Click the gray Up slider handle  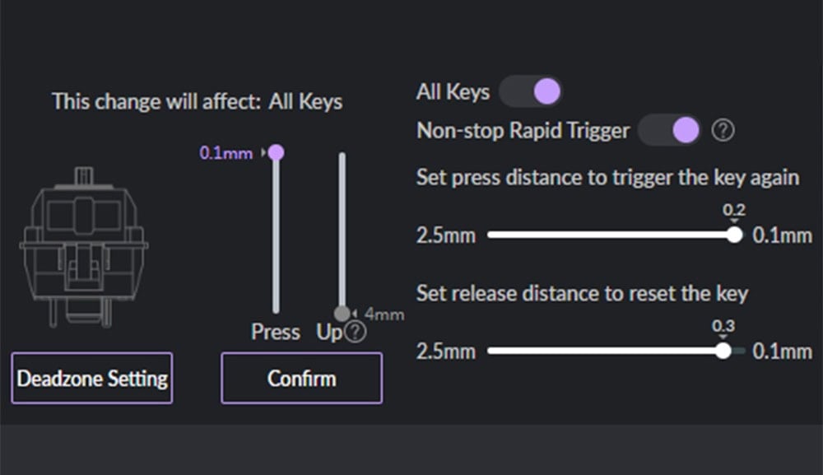click(x=342, y=314)
